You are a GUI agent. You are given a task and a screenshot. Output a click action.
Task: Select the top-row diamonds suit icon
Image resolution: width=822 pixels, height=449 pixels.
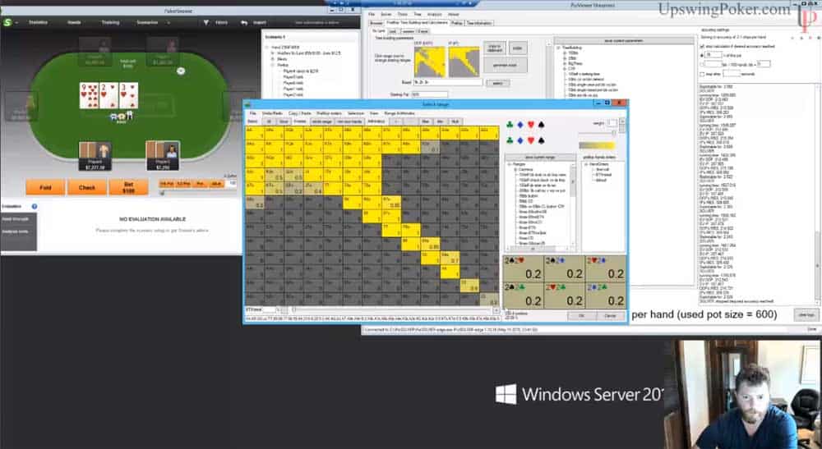click(x=520, y=125)
